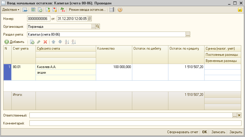Sort table rows ascending
This screenshot has width=245, height=137.
coord(67,42)
